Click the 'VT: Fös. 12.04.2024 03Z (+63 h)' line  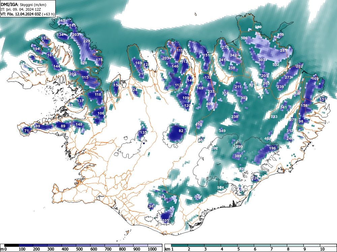tap(28, 14)
